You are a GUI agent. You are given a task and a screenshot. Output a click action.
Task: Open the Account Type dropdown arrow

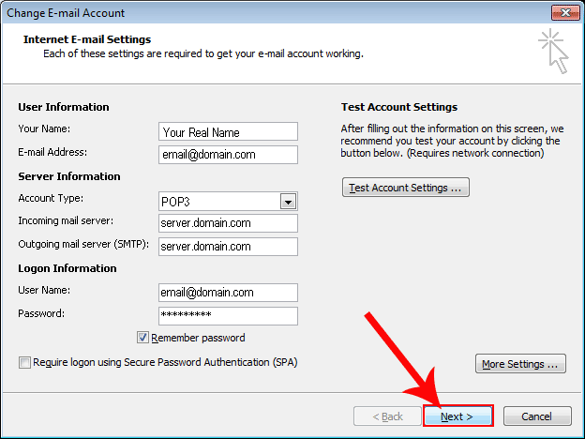pyautogui.click(x=288, y=202)
